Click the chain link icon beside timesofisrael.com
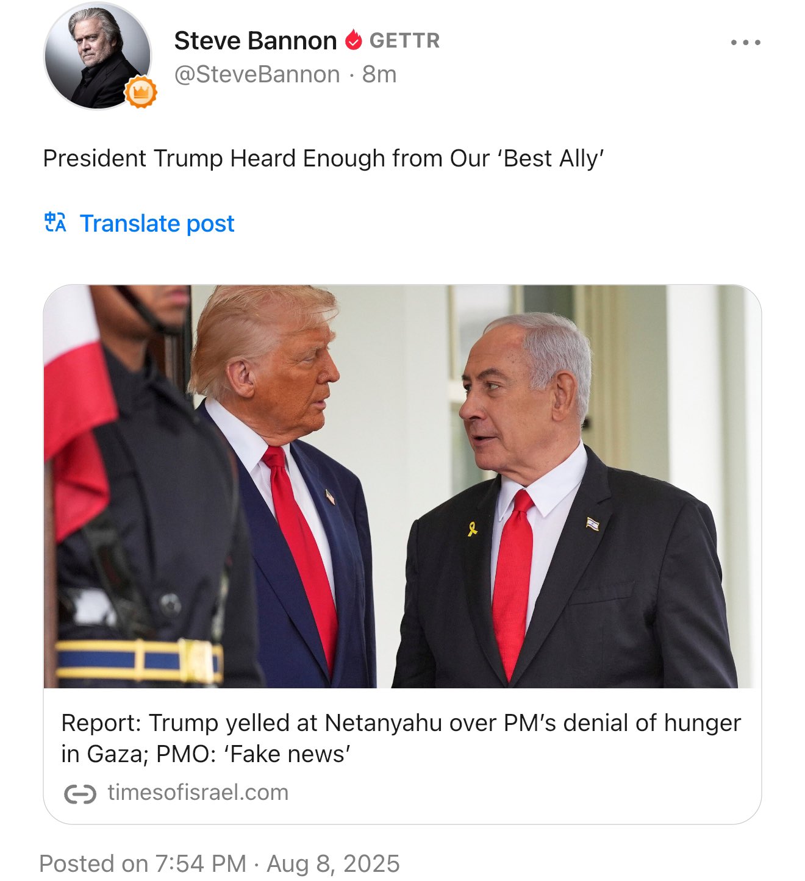 [80, 794]
